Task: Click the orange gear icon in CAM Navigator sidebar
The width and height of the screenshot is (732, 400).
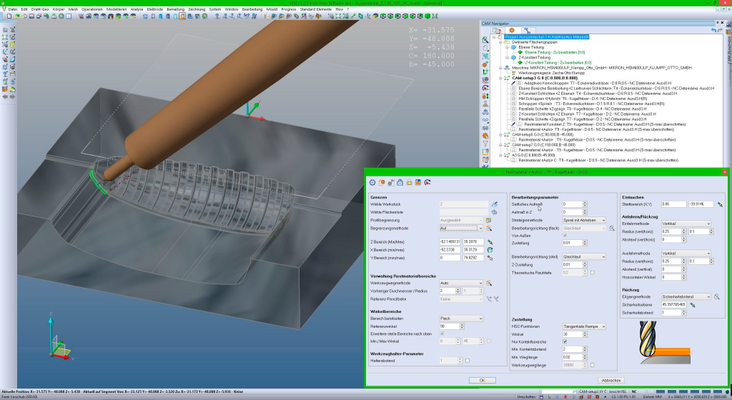Action: 485,136
